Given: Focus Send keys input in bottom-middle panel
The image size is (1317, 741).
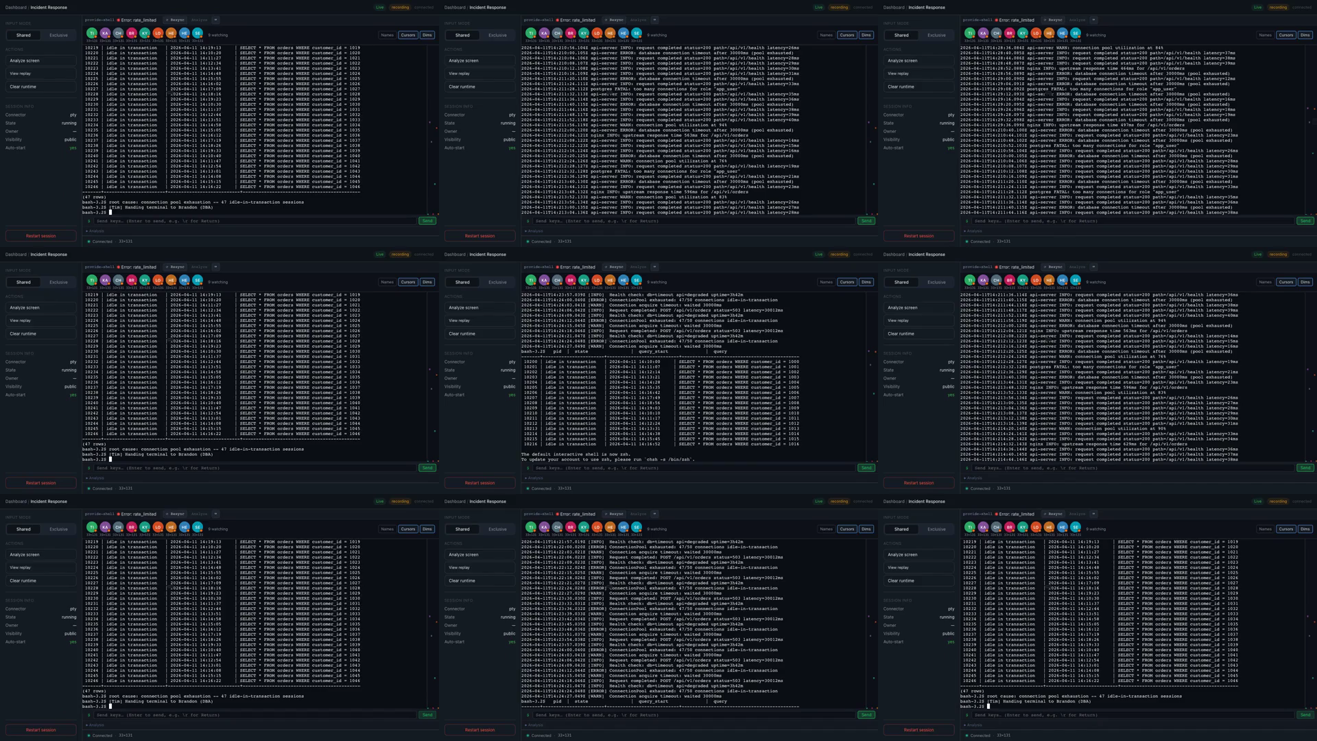Looking at the screenshot, I should (x=693, y=715).
